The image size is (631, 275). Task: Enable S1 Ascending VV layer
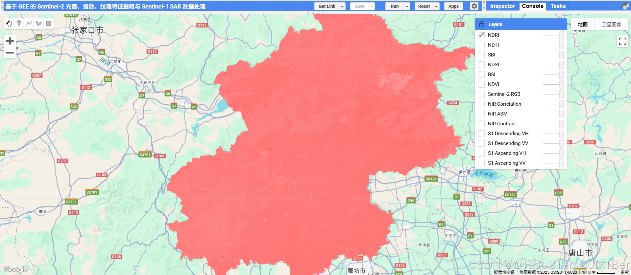pyautogui.click(x=481, y=163)
